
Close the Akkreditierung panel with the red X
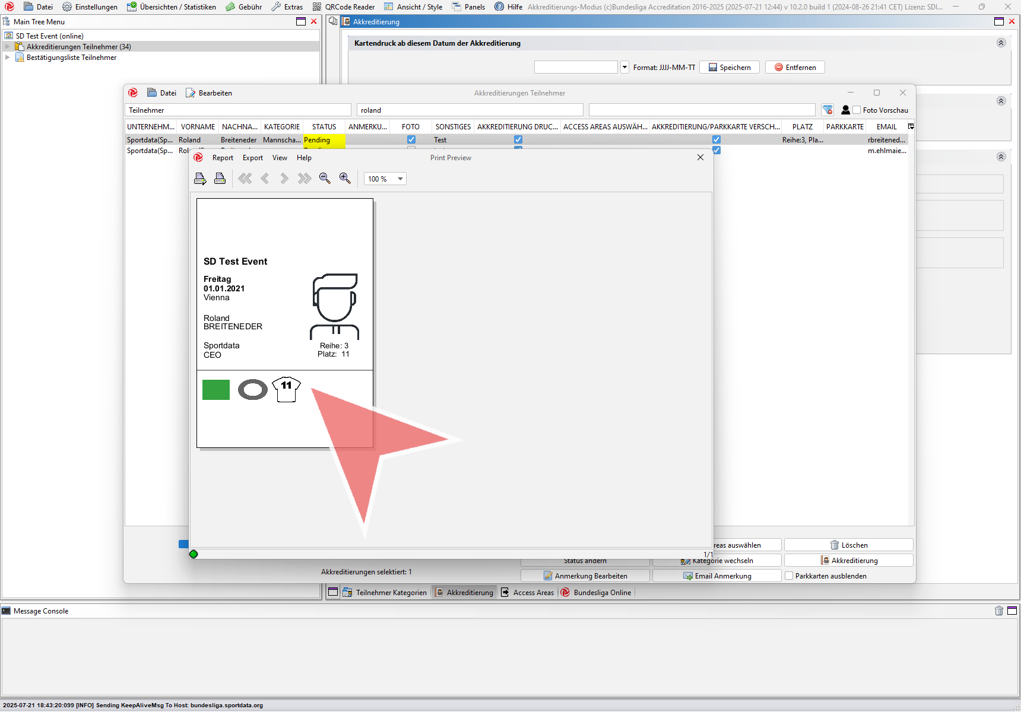pyautogui.click(x=1012, y=21)
